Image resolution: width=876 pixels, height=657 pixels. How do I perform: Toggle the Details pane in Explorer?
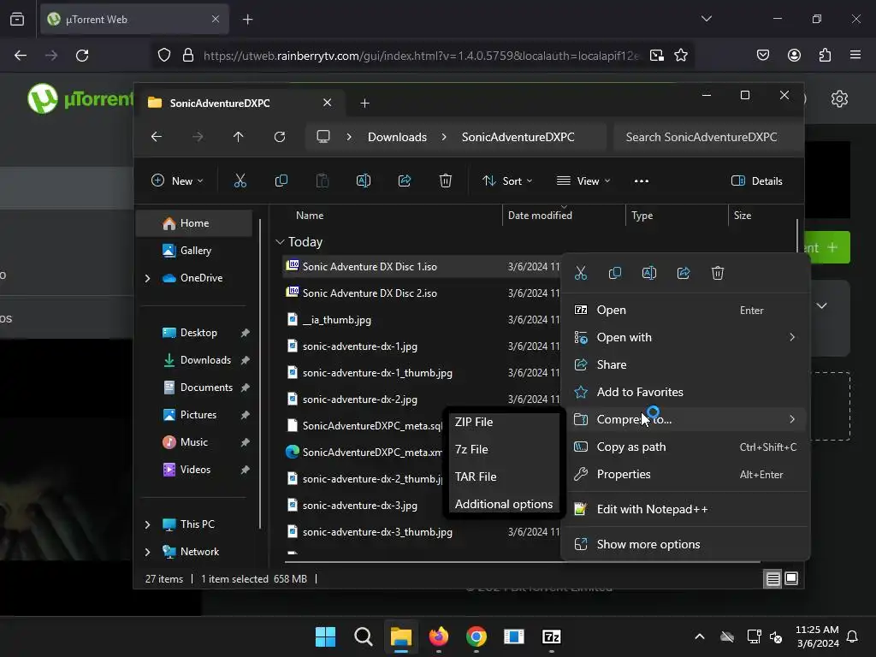(757, 181)
